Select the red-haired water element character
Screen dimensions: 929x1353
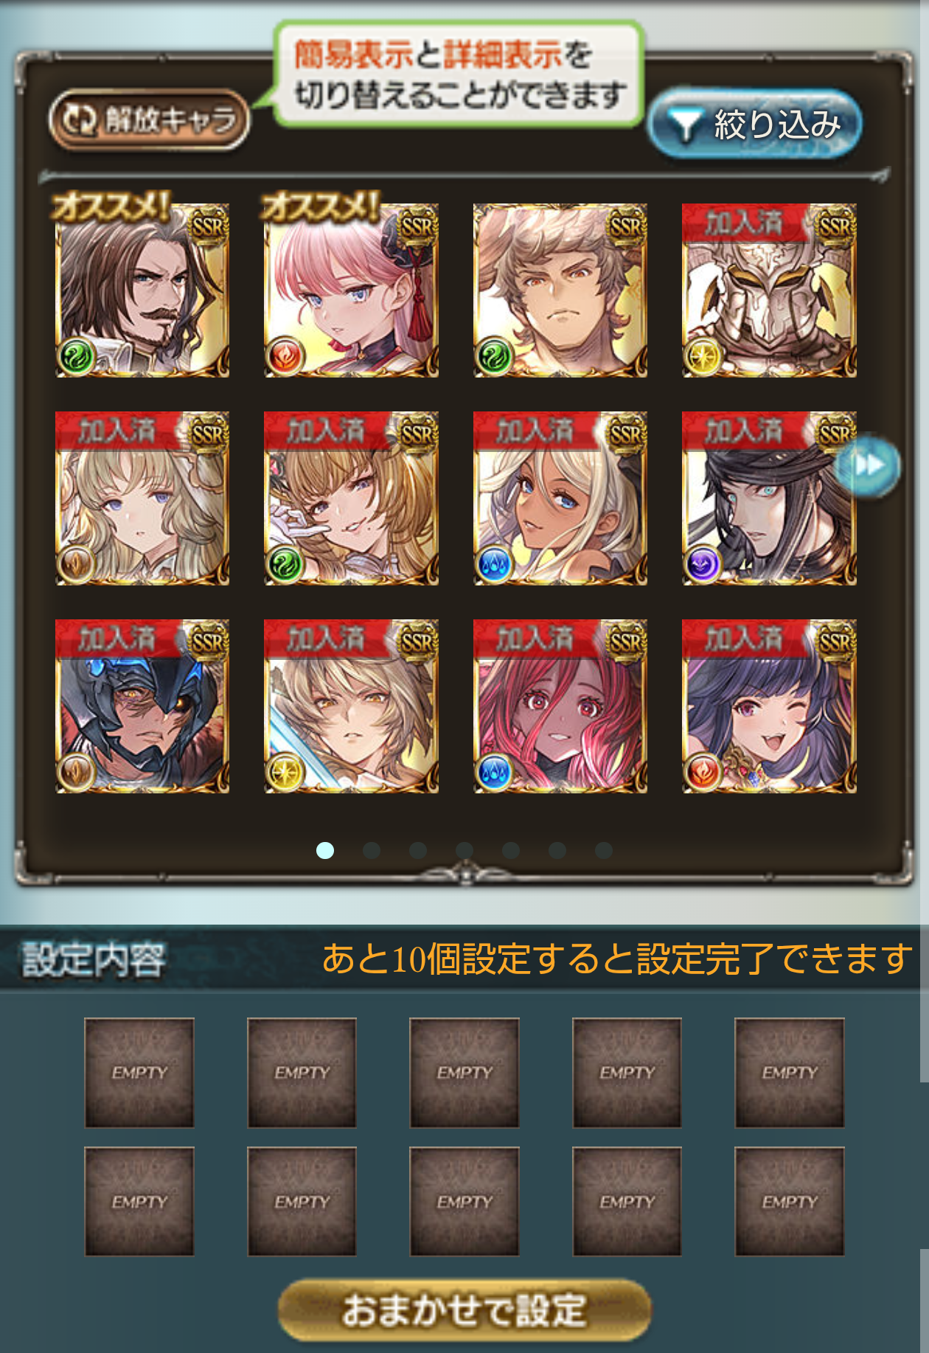pos(560,706)
